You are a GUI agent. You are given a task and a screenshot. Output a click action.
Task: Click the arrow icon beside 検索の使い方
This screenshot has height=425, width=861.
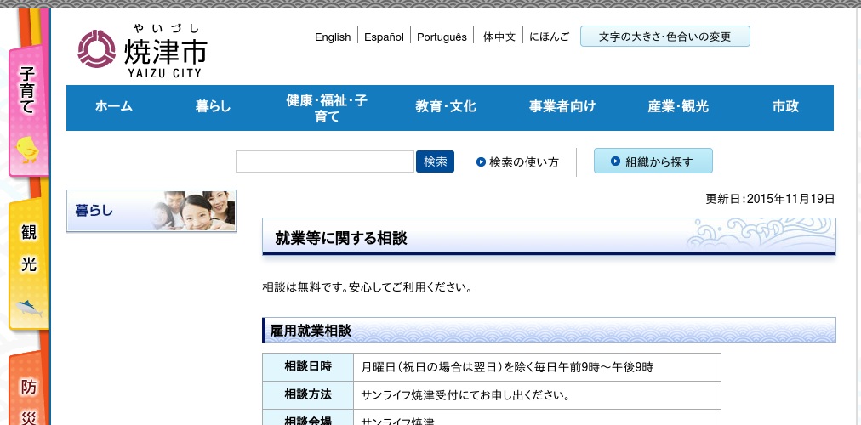481,161
